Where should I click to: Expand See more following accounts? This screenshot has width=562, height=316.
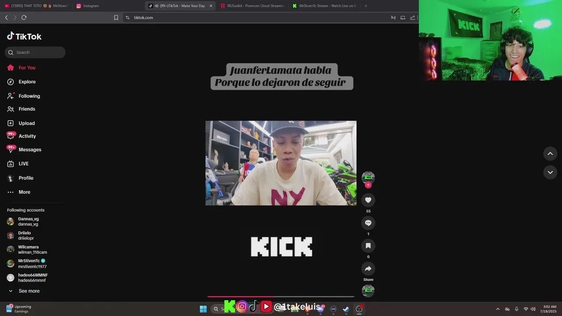click(x=24, y=291)
